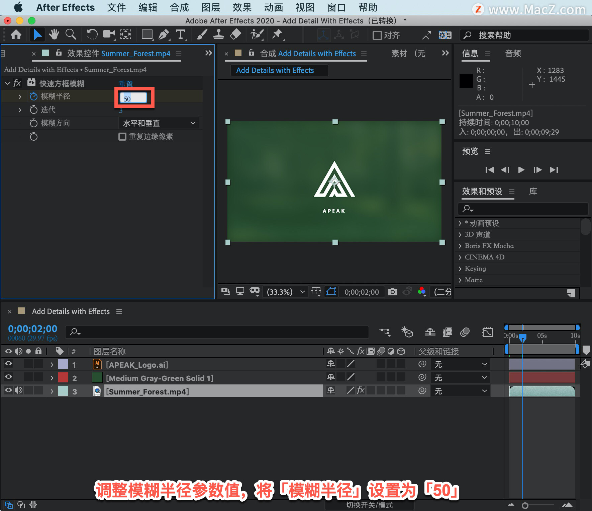Switch to the 音频 tab
Screen dimensions: 592x511
513,53
